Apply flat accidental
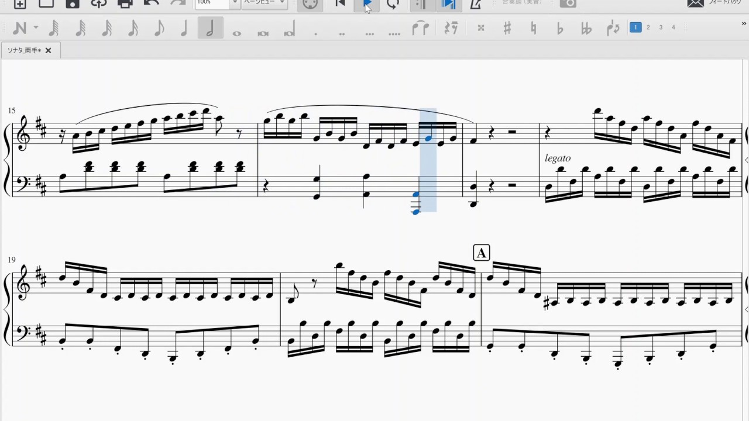Screen dimensions: 749x421 tap(559, 28)
